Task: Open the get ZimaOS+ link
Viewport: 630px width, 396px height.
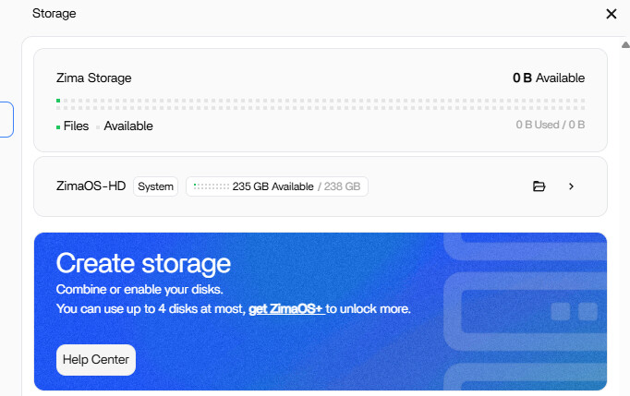Action: 285,308
